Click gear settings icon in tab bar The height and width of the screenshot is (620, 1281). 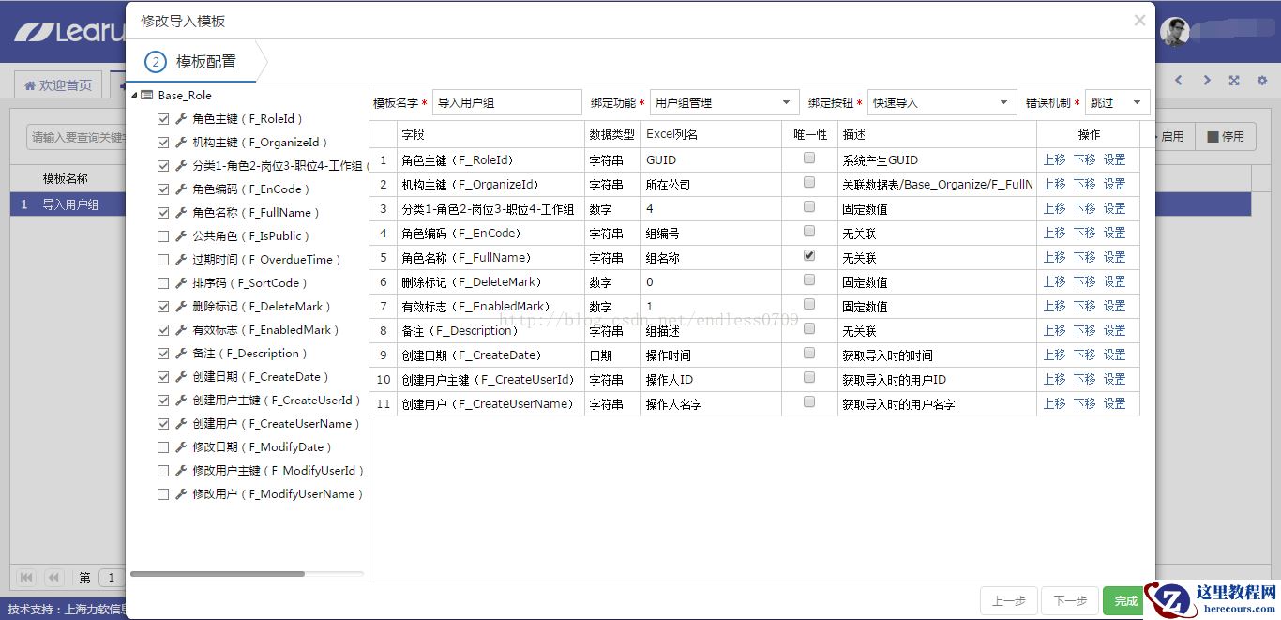[1262, 82]
